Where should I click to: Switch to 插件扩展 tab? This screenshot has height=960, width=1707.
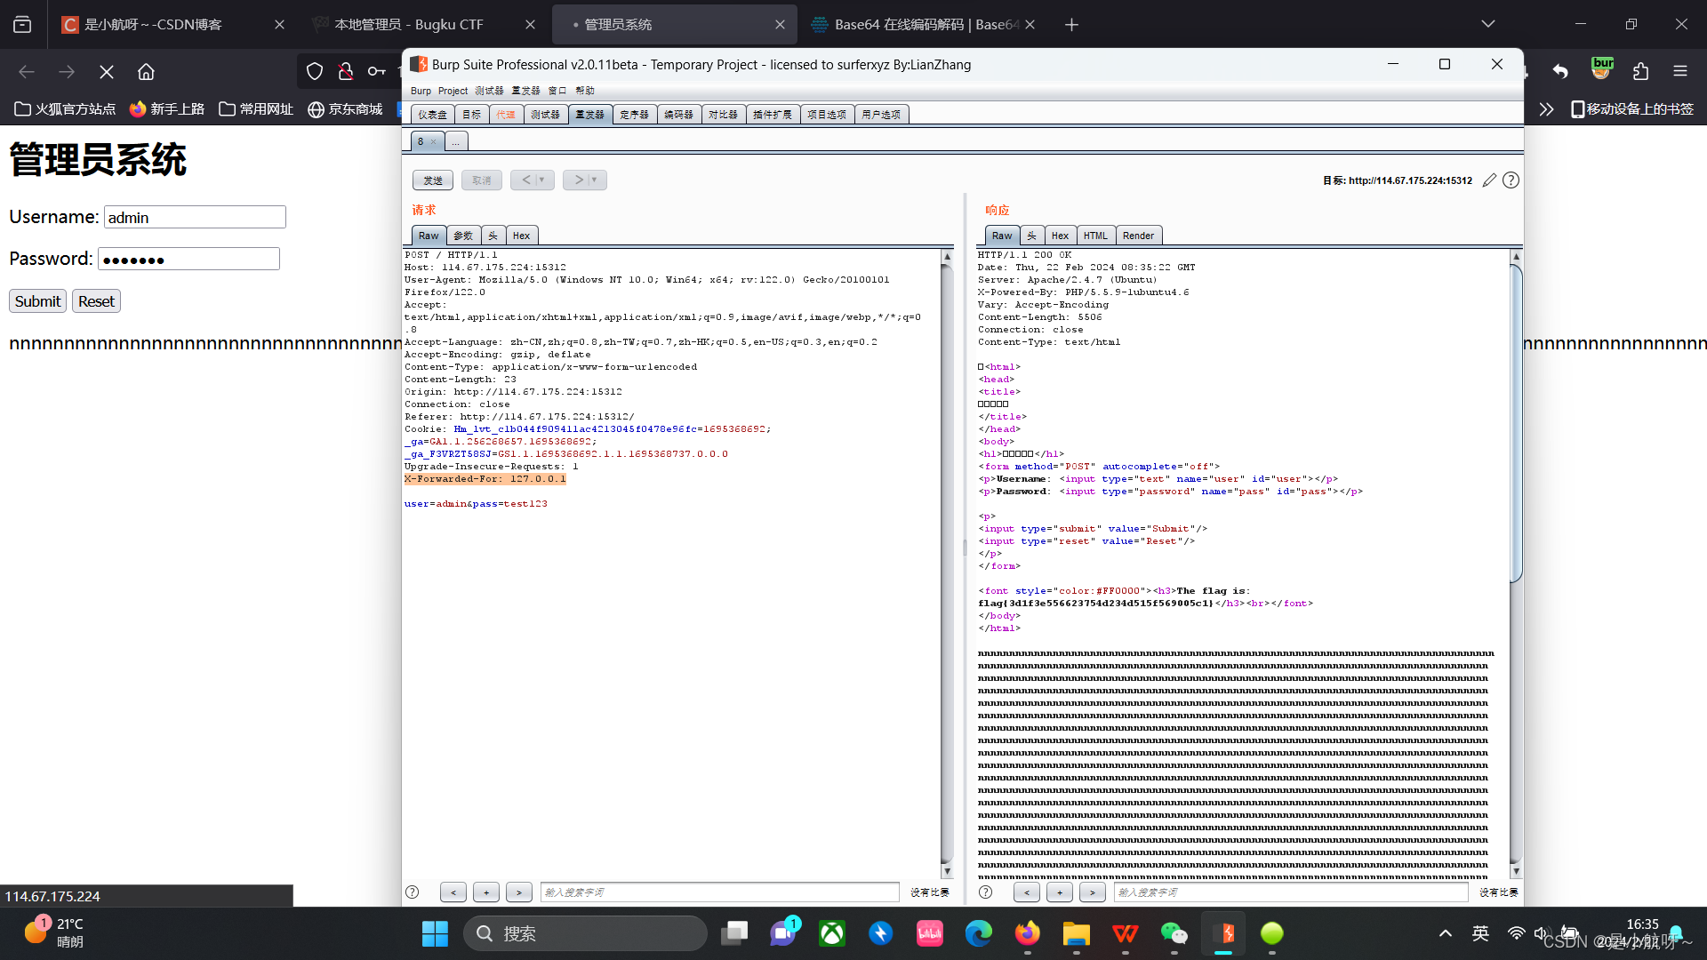pyautogui.click(x=773, y=115)
